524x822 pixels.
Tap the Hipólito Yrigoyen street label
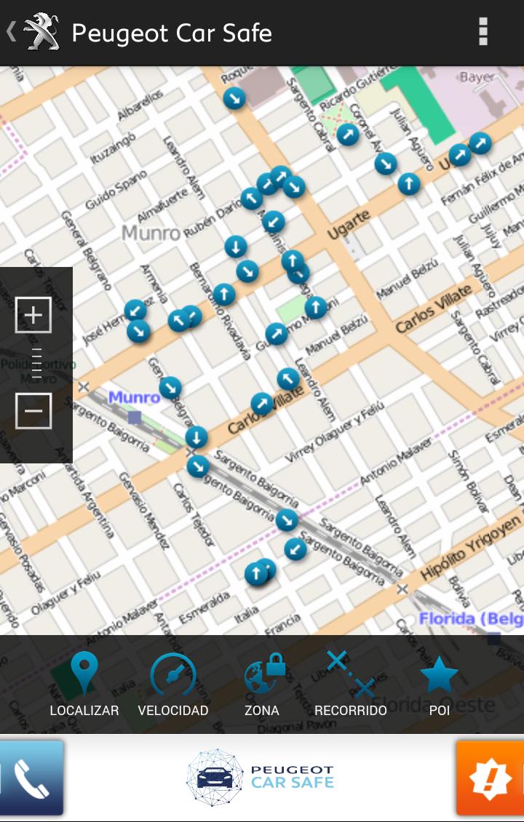(471, 546)
